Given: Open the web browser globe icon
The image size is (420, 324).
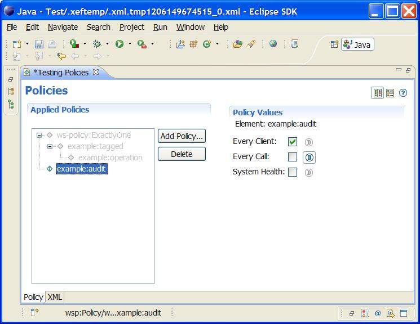Looking at the screenshot, I should [273, 43].
